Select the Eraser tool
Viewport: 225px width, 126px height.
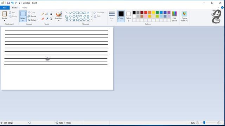pyautogui.click(x=43, y=19)
